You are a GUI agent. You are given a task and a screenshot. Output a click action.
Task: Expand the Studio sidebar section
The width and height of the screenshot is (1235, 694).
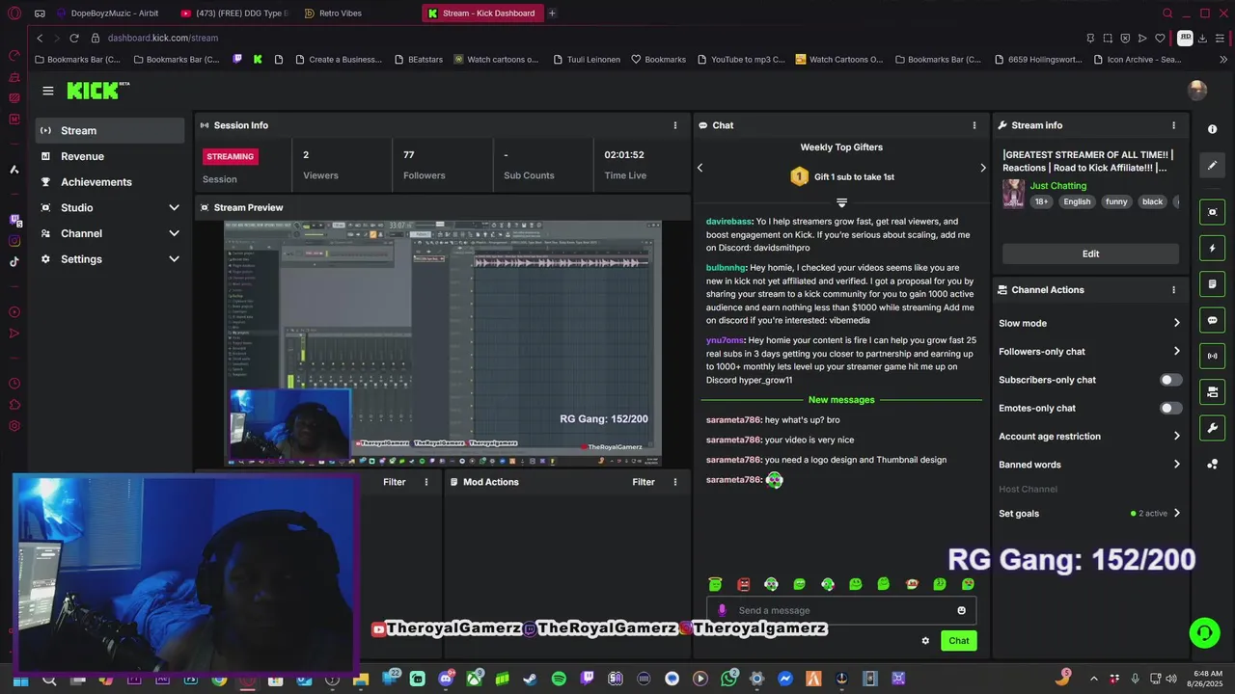[110, 207]
